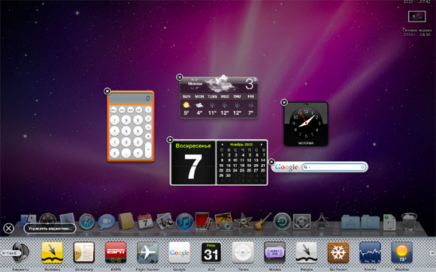Add the Dictionary widget
This screenshot has height=272, width=436.
pyautogui.click(x=84, y=253)
